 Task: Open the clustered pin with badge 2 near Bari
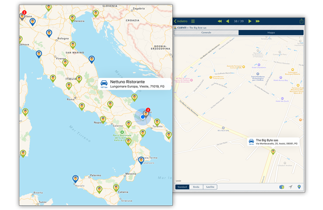tap(146, 114)
